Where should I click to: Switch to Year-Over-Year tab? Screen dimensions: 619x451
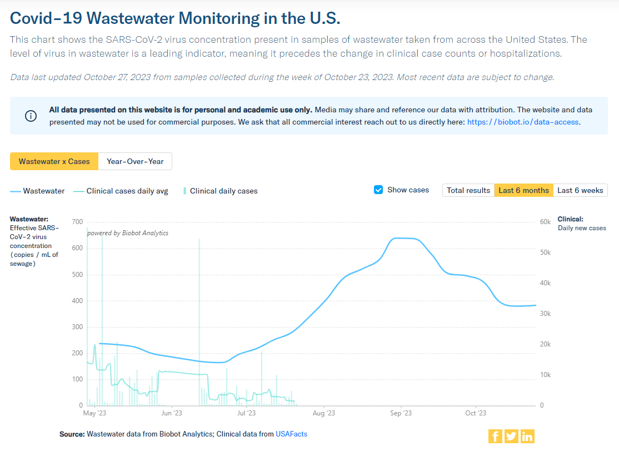[135, 161]
